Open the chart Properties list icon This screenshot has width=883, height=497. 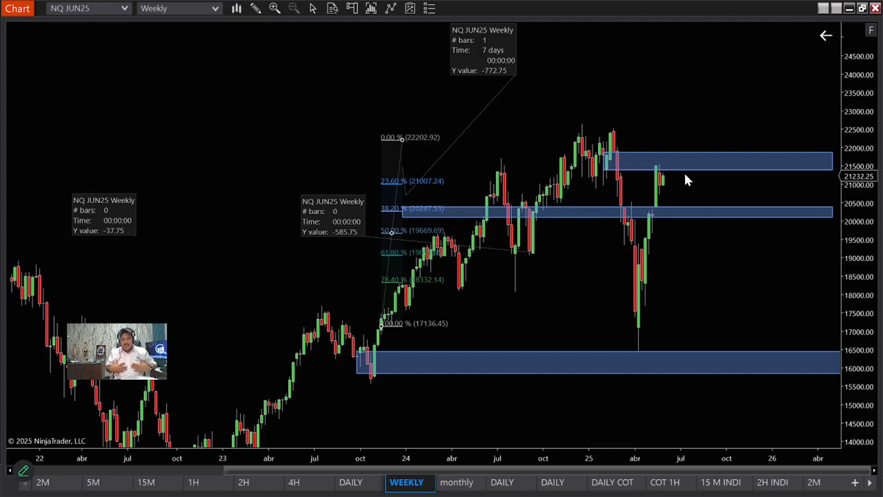click(429, 8)
